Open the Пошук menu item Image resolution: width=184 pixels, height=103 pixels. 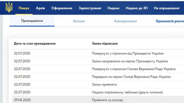pyautogui.click(x=24, y=8)
